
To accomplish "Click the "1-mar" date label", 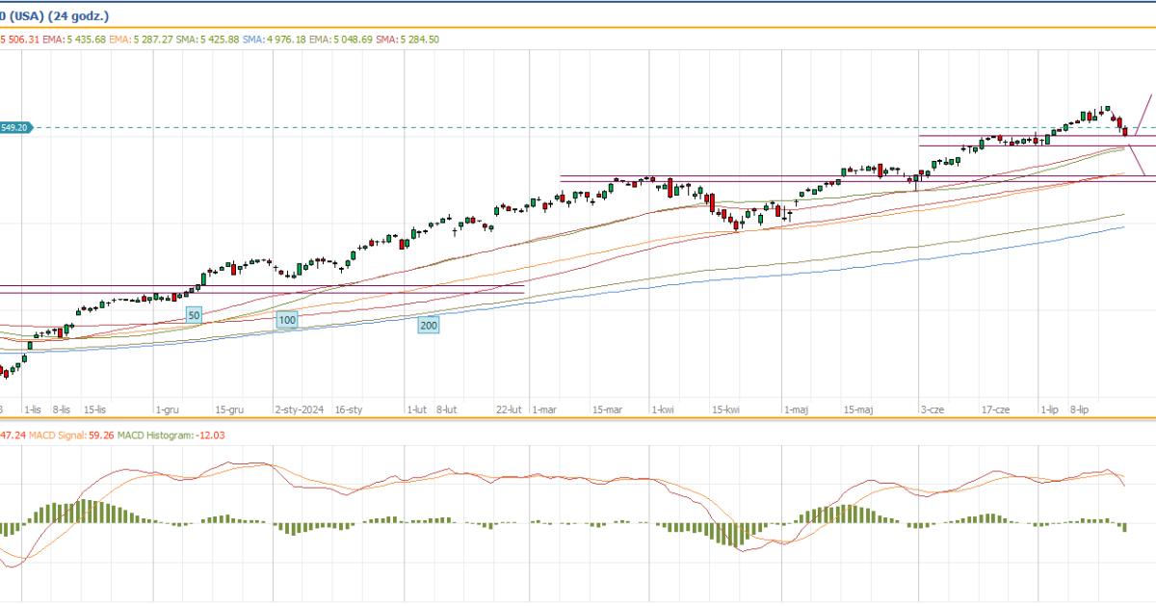I will pyautogui.click(x=544, y=409).
